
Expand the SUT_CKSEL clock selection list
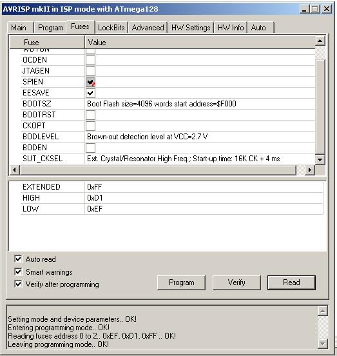[x=200, y=159]
